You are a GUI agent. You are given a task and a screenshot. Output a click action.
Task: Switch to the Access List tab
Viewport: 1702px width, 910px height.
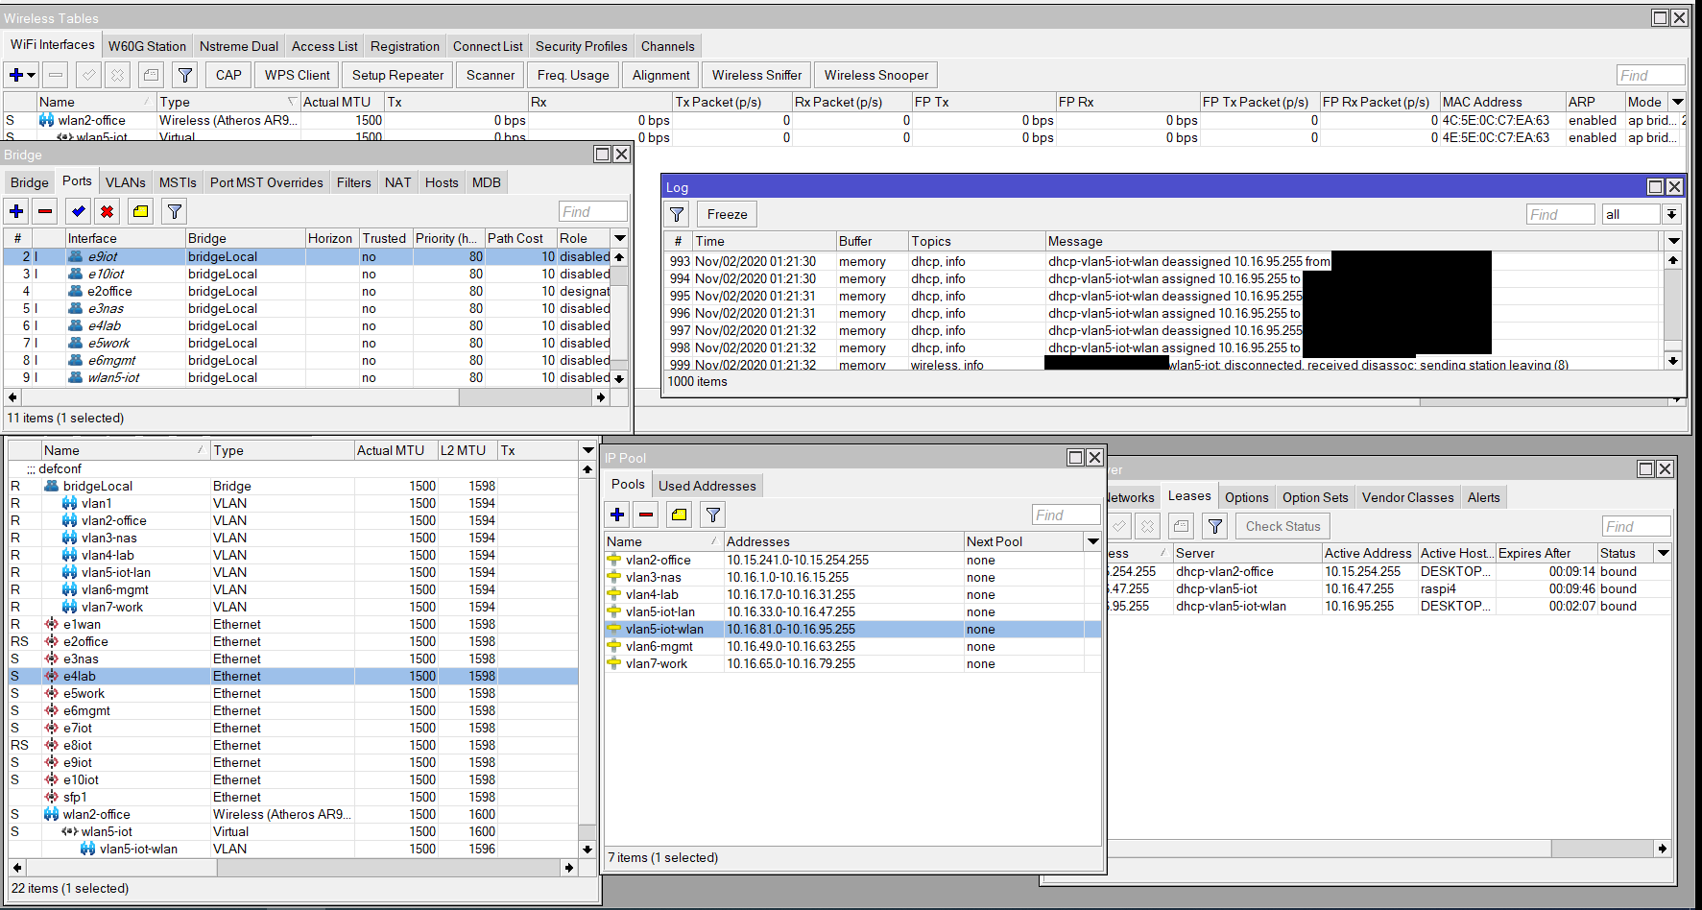tap(324, 46)
